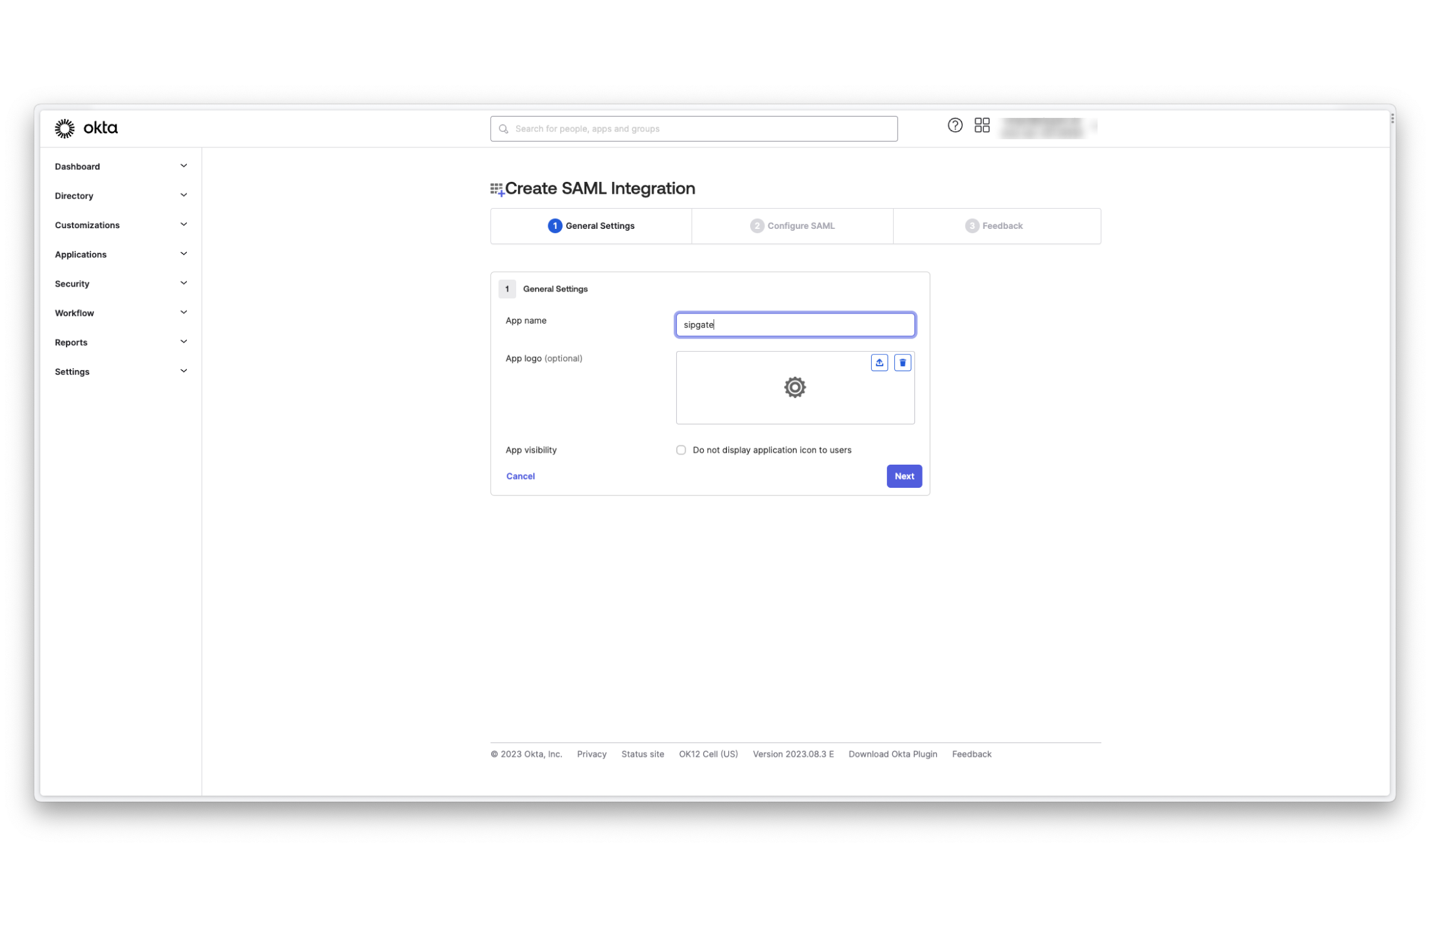Expand the Applications menu
1430x928 pixels.
point(120,255)
